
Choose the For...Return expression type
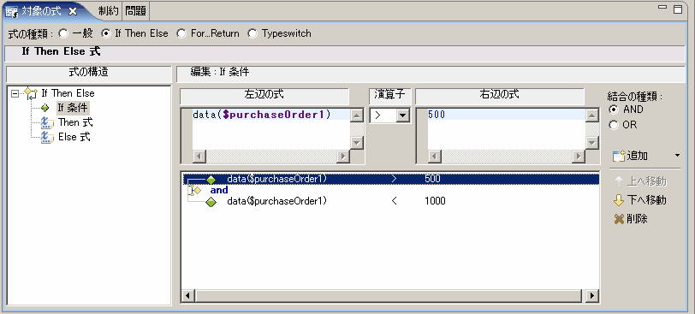[x=181, y=33]
